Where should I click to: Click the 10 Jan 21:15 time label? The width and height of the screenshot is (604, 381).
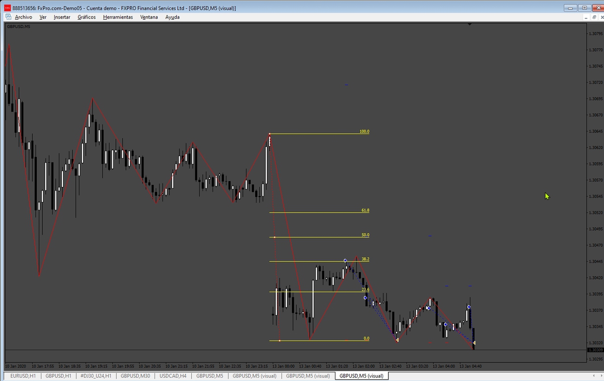point(178,366)
